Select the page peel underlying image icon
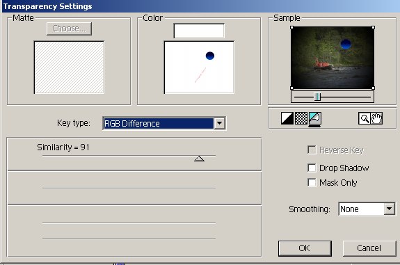The width and height of the screenshot is (400, 265). click(x=315, y=118)
